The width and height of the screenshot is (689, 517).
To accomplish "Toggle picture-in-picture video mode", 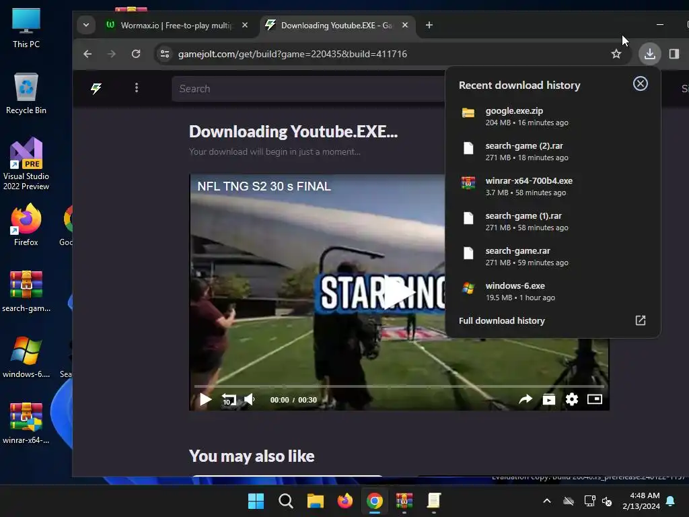I will [x=595, y=399].
